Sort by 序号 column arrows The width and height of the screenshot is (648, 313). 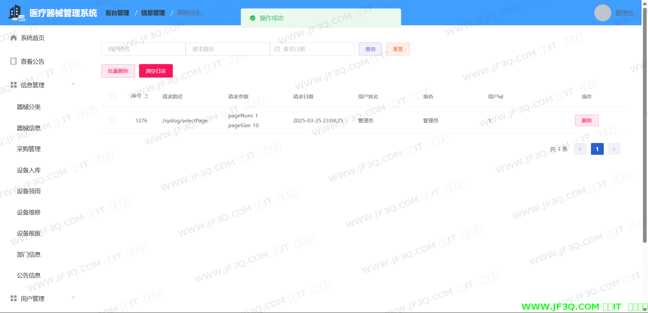(146, 96)
